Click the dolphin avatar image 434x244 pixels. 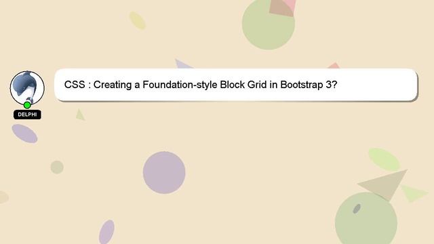(27, 88)
